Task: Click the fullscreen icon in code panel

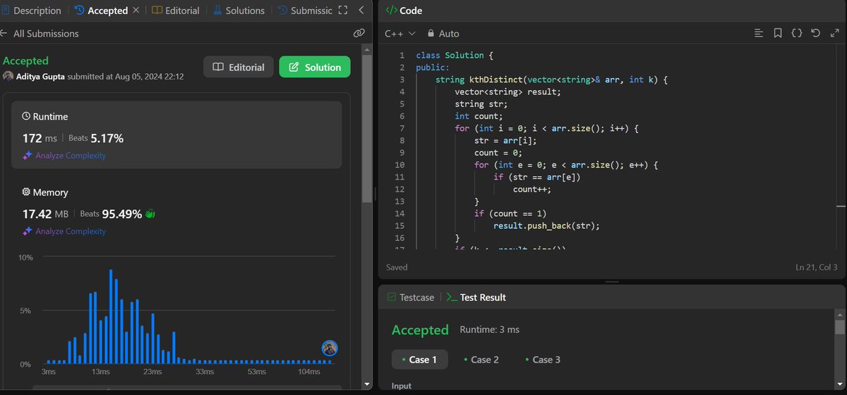Action: 834,33
